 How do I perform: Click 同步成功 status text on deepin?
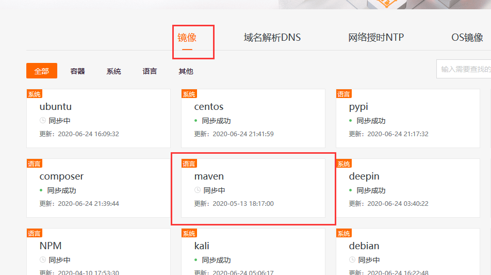pyautogui.click(x=371, y=190)
